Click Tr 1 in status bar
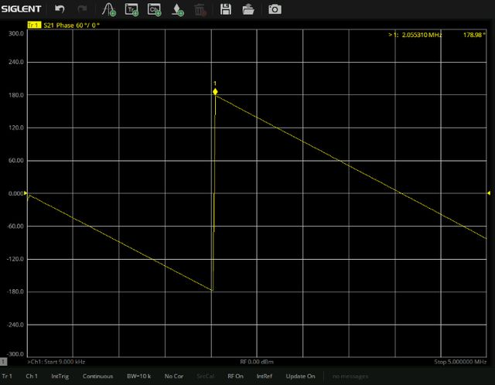This screenshot has height=385, width=495. [x=7, y=376]
